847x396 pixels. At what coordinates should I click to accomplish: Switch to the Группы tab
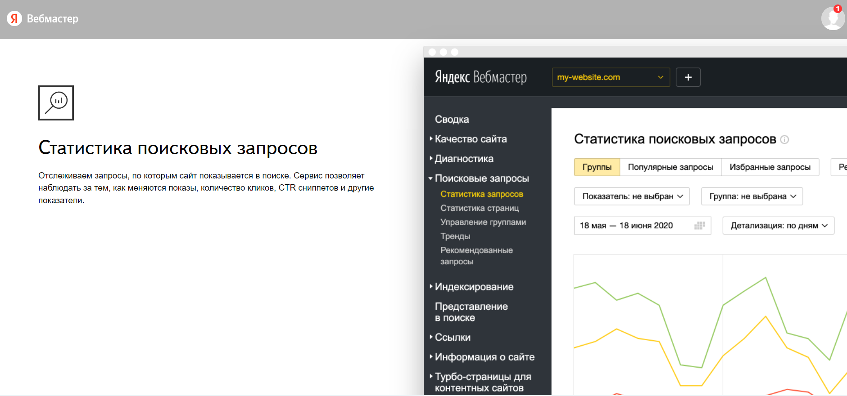pyautogui.click(x=597, y=167)
